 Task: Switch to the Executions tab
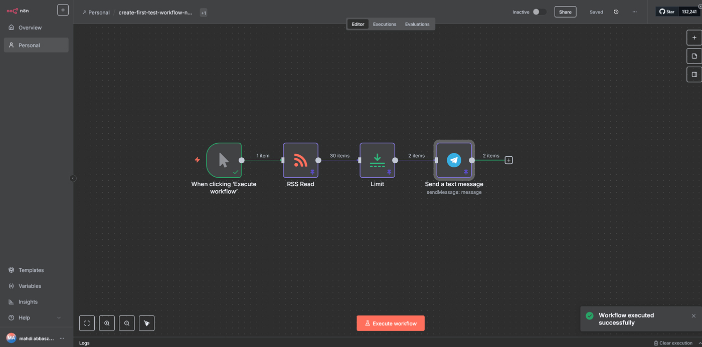coord(384,24)
